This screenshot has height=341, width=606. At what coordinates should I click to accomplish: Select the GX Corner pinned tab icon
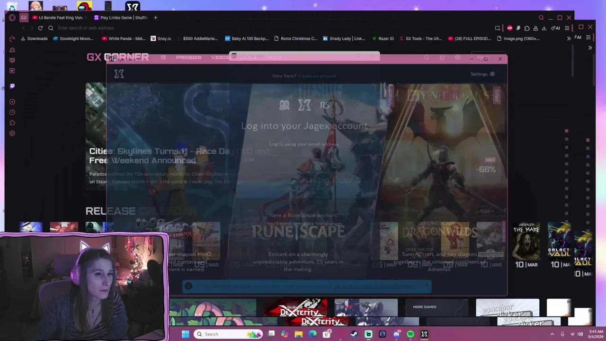click(x=24, y=18)
